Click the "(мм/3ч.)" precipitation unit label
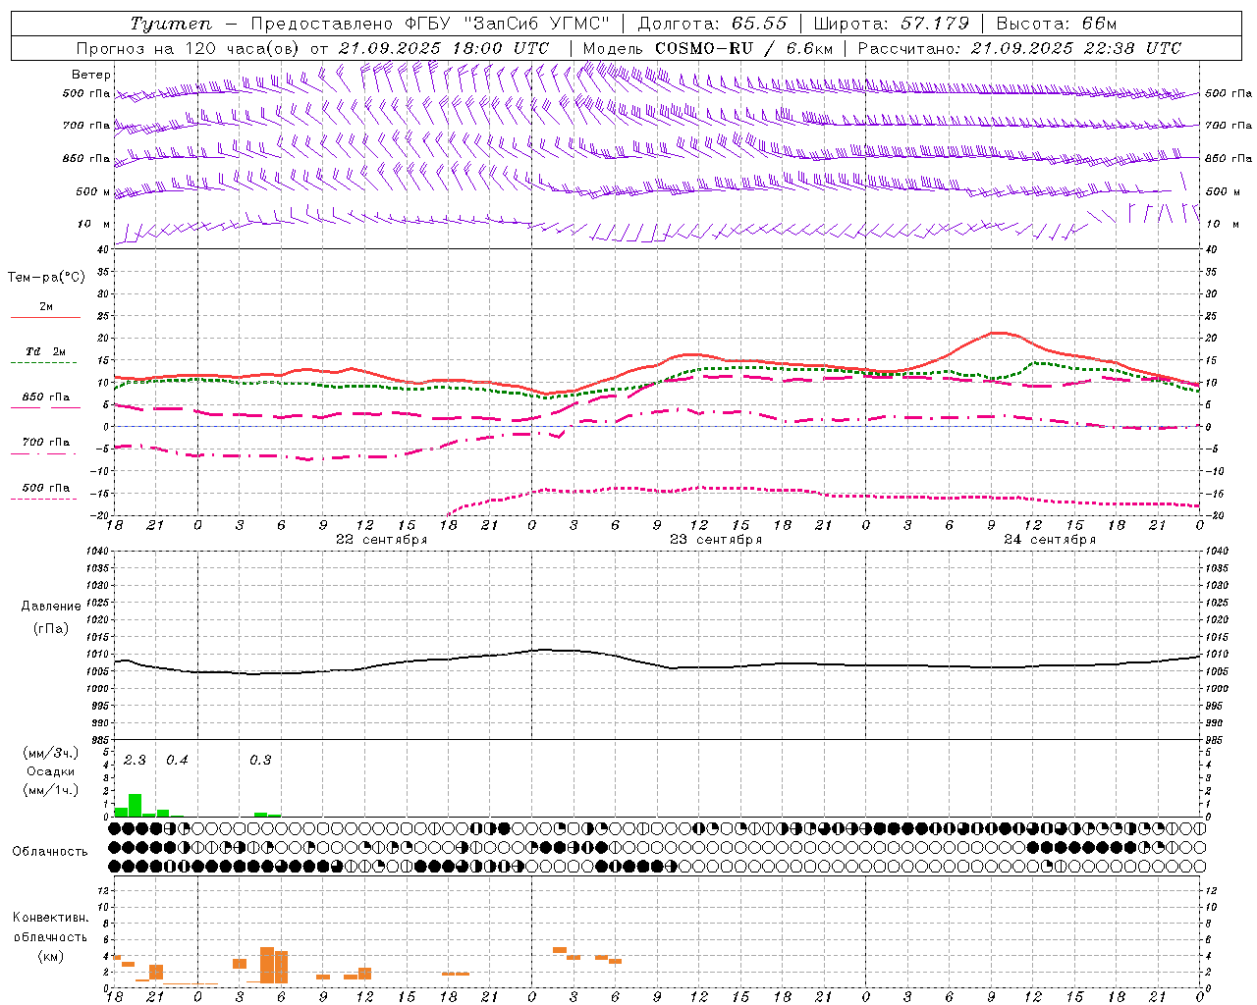 pos(51,753)
